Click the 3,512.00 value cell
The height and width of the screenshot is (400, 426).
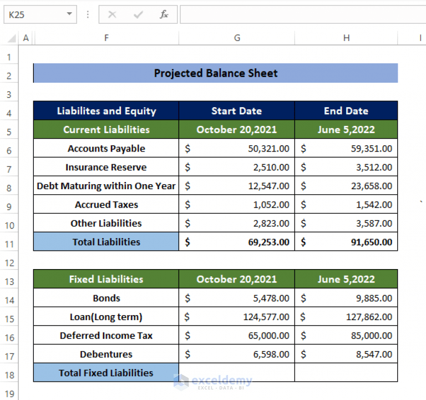[x=346, y=167]
